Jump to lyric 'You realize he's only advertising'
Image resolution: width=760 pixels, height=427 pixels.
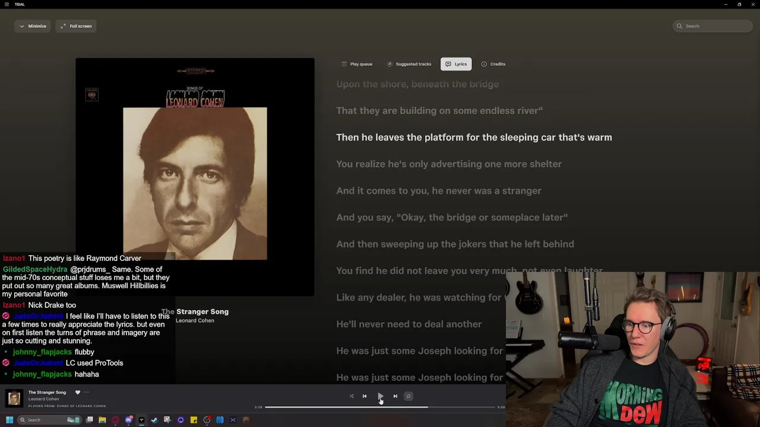449,164
